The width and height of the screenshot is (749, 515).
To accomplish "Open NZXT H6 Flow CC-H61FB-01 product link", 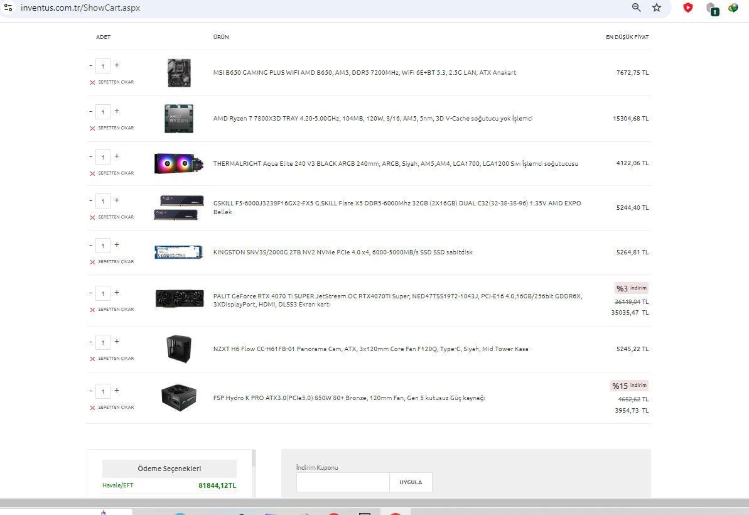I will click(x=370, y=349).
